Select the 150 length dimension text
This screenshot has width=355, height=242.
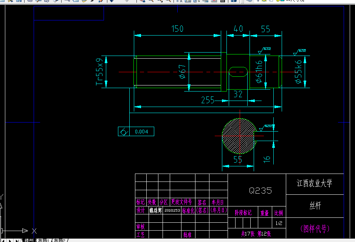pos(177,29)
